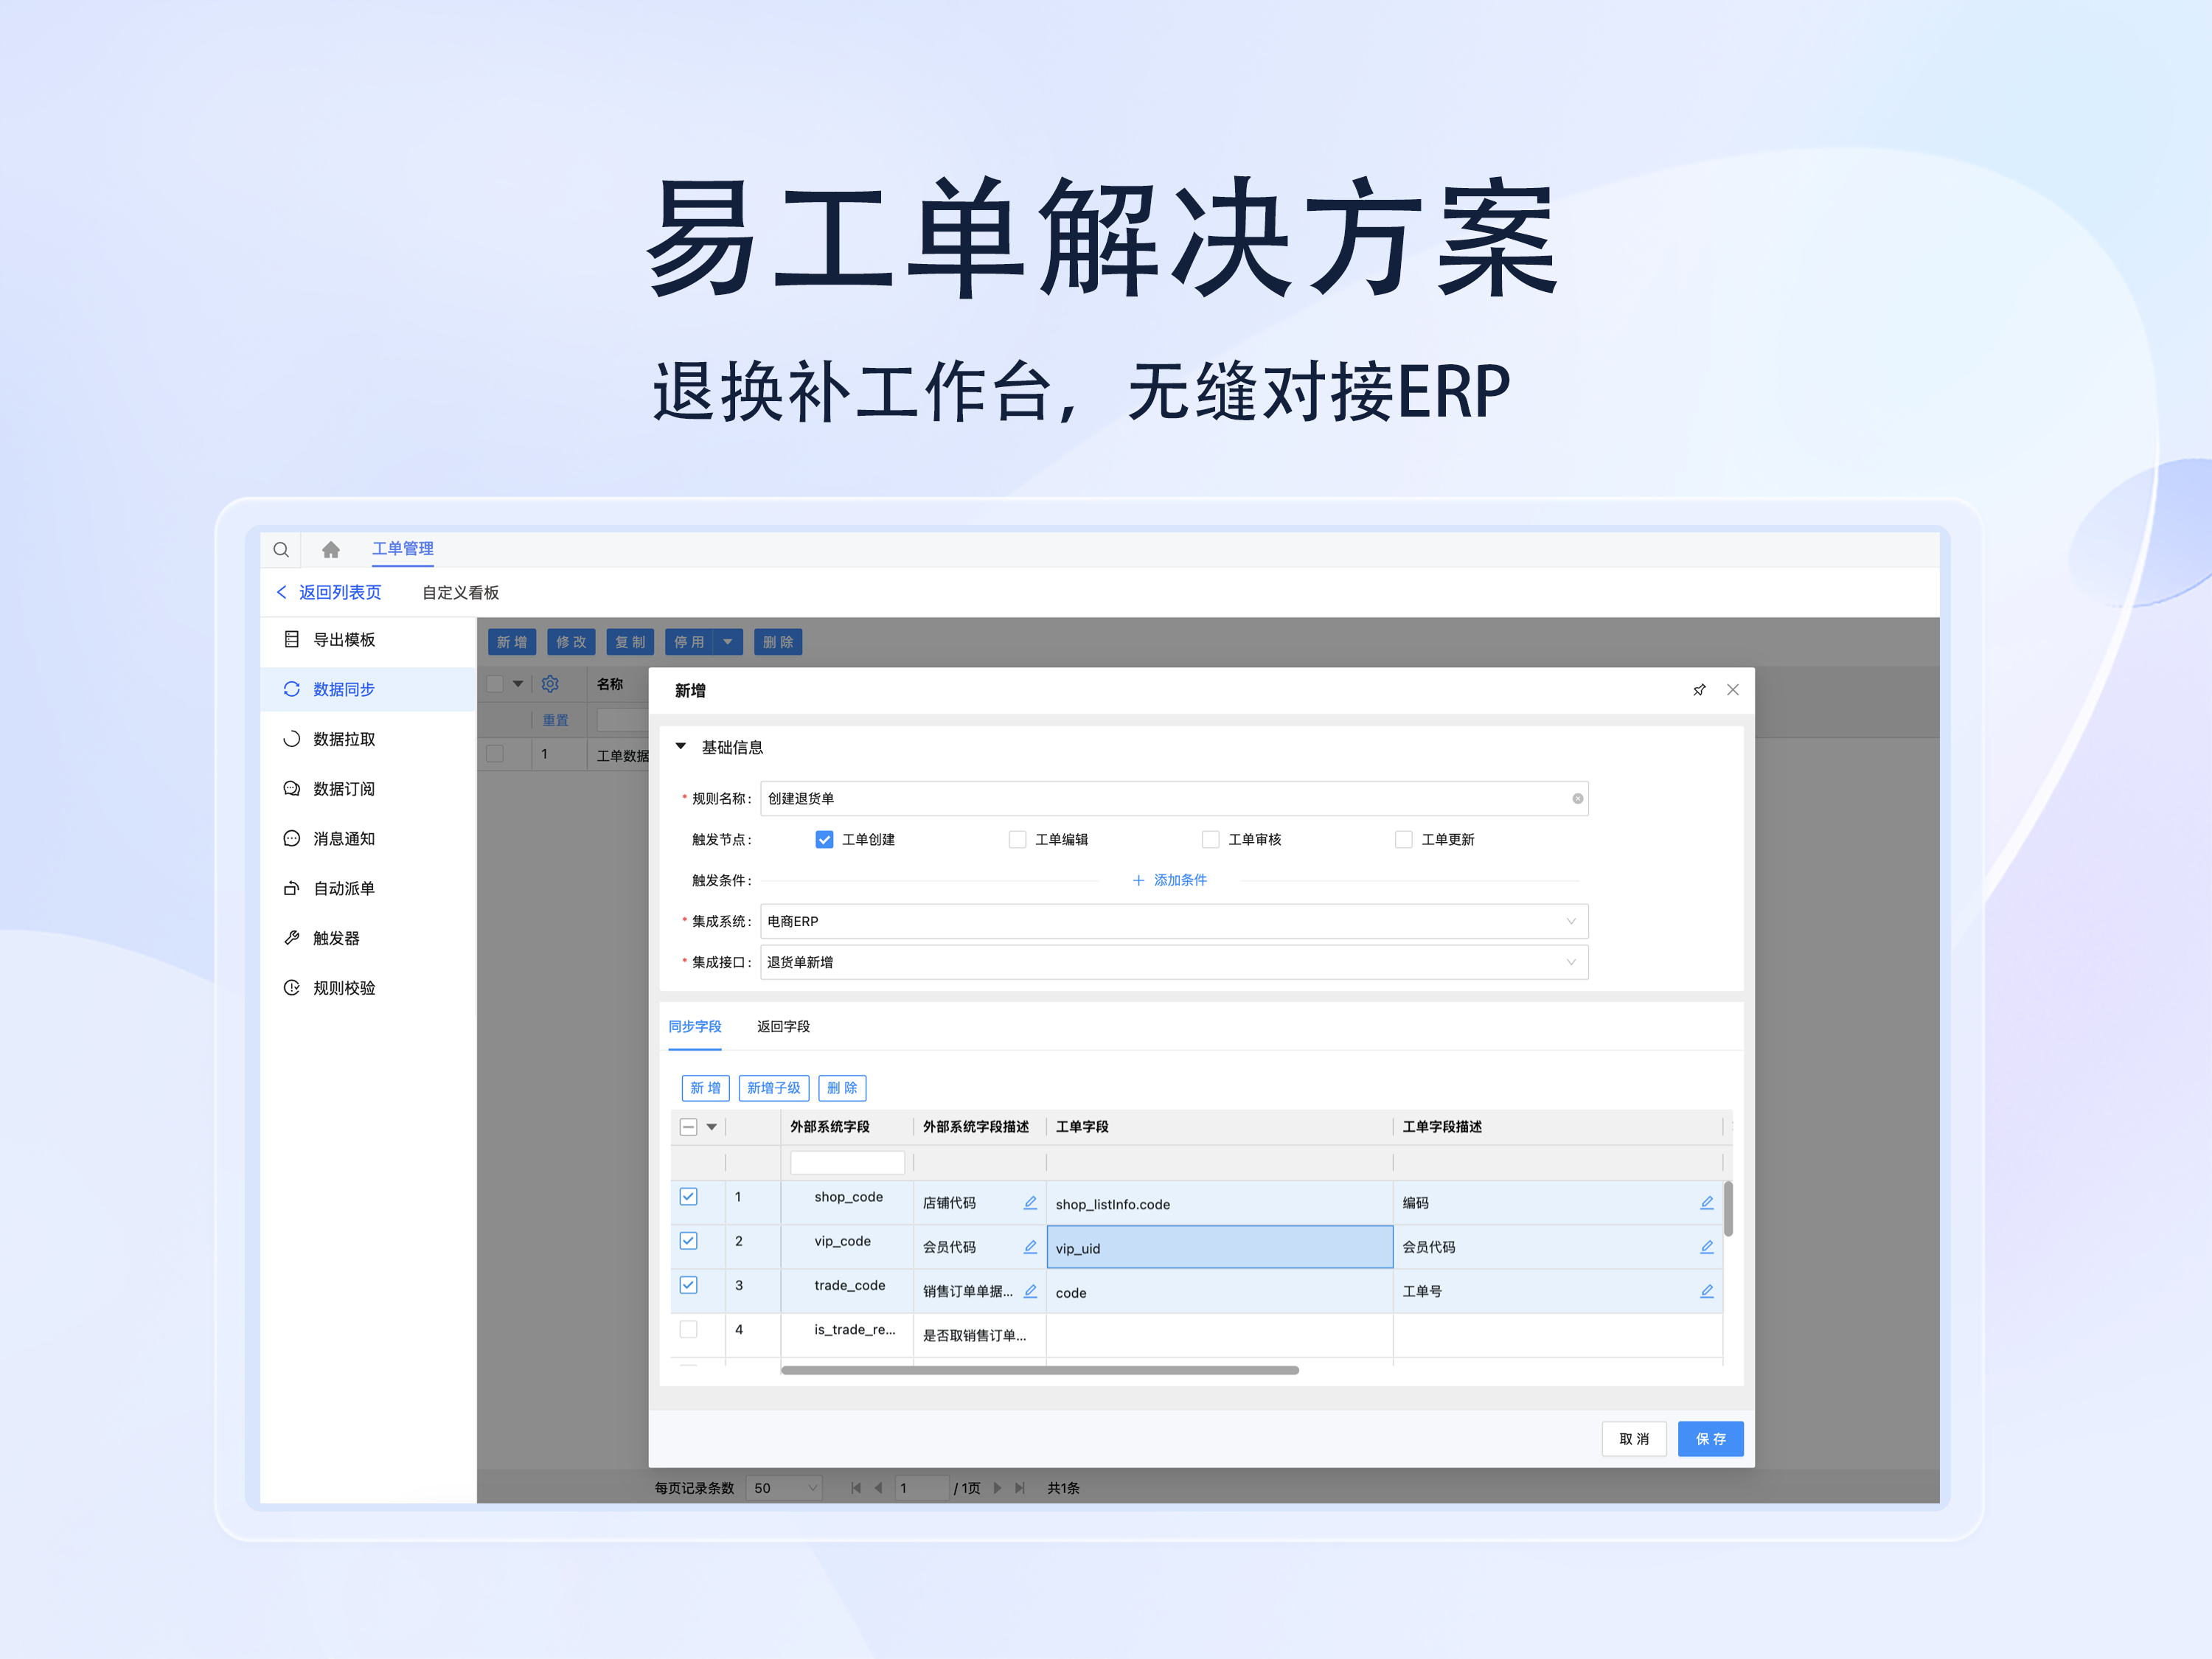Select the 工单管理 tab at the top
The height and width of the screenshot is (1659, 2212).
pos(402,549)
